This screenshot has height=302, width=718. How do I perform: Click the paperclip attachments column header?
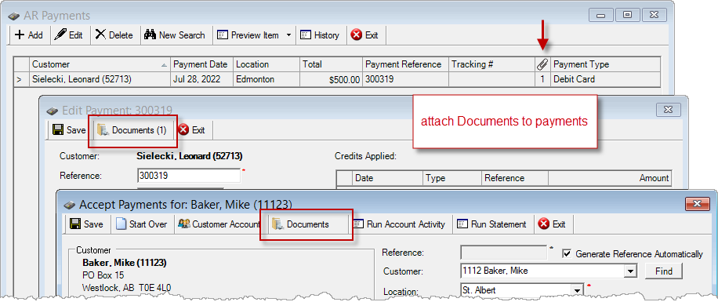[x=542, y=64]
